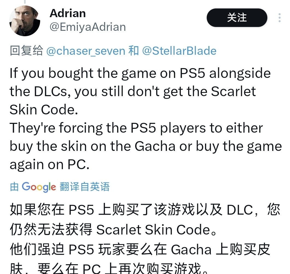Open the @chaser_seven mention
This screenshot has height=274, width=290.
86,51
